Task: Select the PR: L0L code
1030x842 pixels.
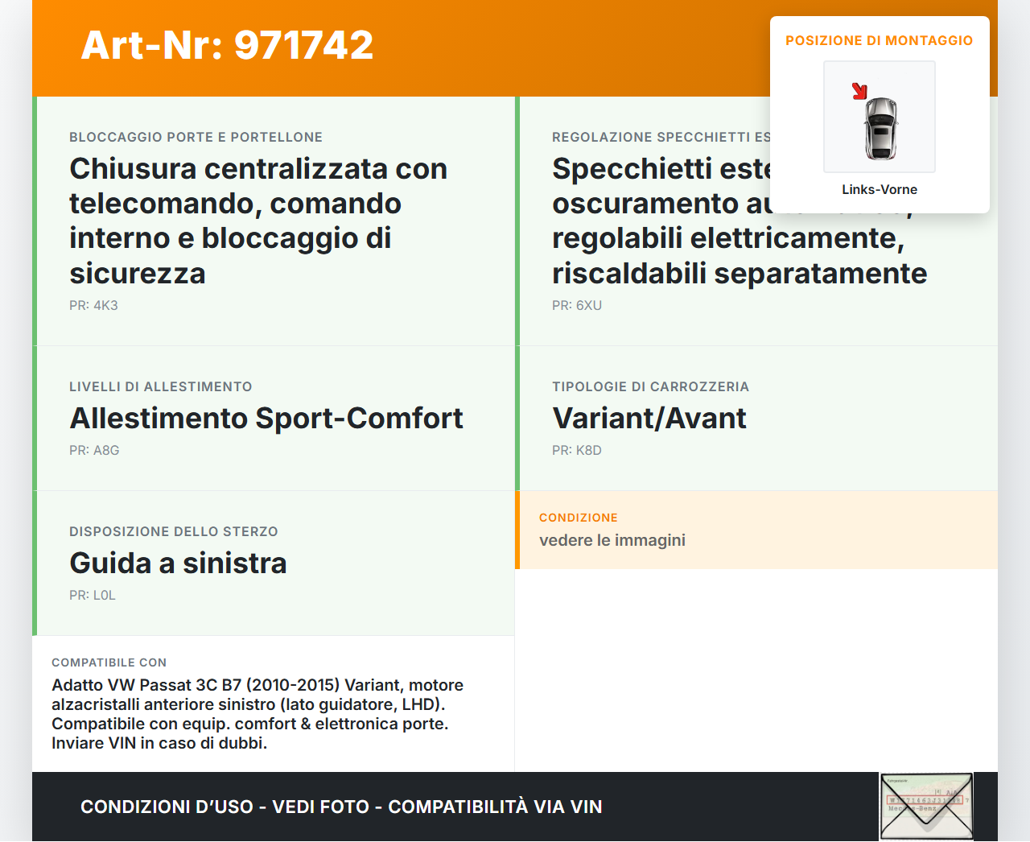Action: tap(93, 595)
